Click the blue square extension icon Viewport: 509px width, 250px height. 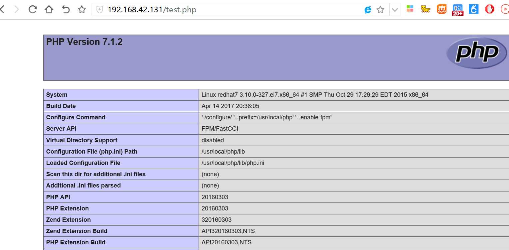click(x=473, y=9)
